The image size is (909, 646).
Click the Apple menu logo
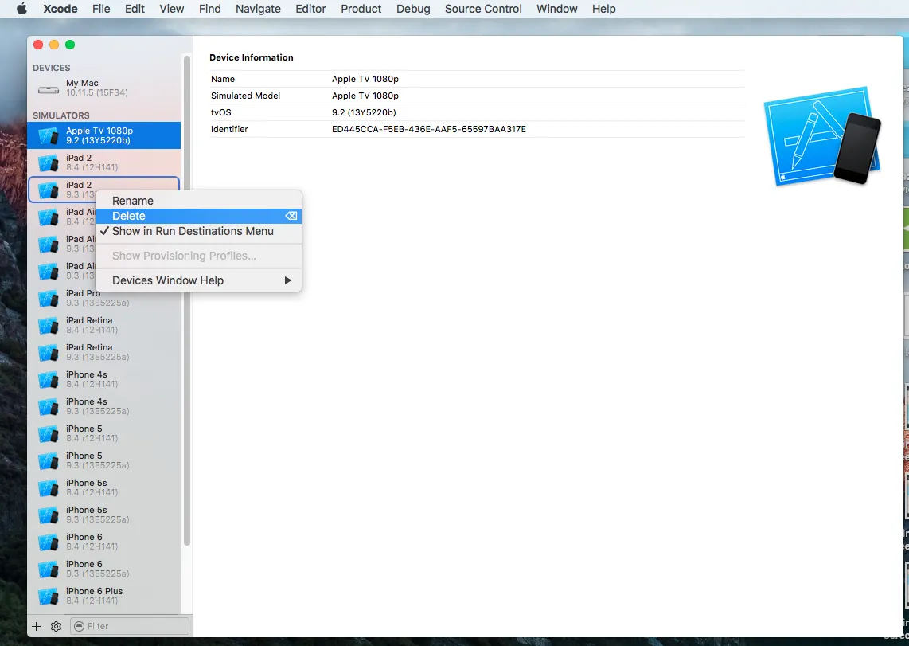click(x=21, y=9)
